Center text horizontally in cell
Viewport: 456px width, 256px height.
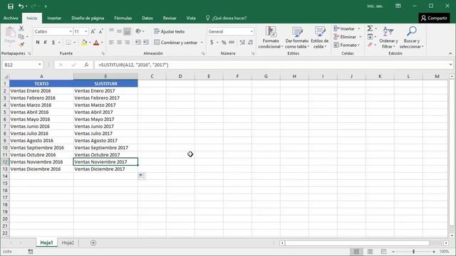coord(119,43)
